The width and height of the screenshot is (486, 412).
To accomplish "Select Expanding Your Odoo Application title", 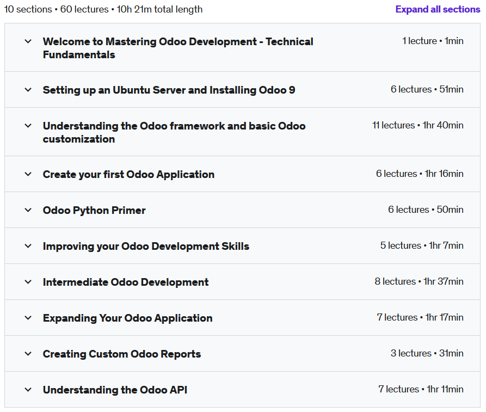I will (128, 318).
